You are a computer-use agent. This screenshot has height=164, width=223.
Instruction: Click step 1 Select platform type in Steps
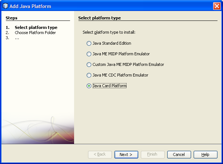point(36,27)
